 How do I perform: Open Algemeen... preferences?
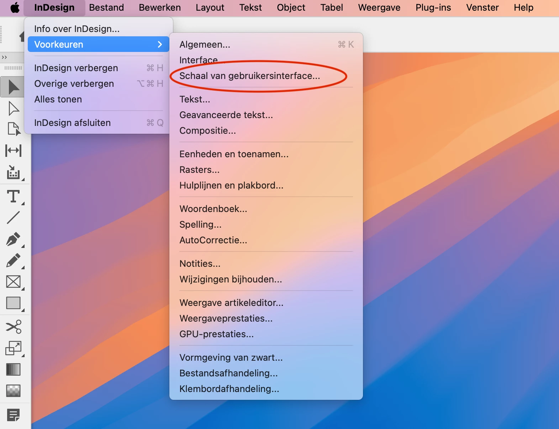coord(266,44)
